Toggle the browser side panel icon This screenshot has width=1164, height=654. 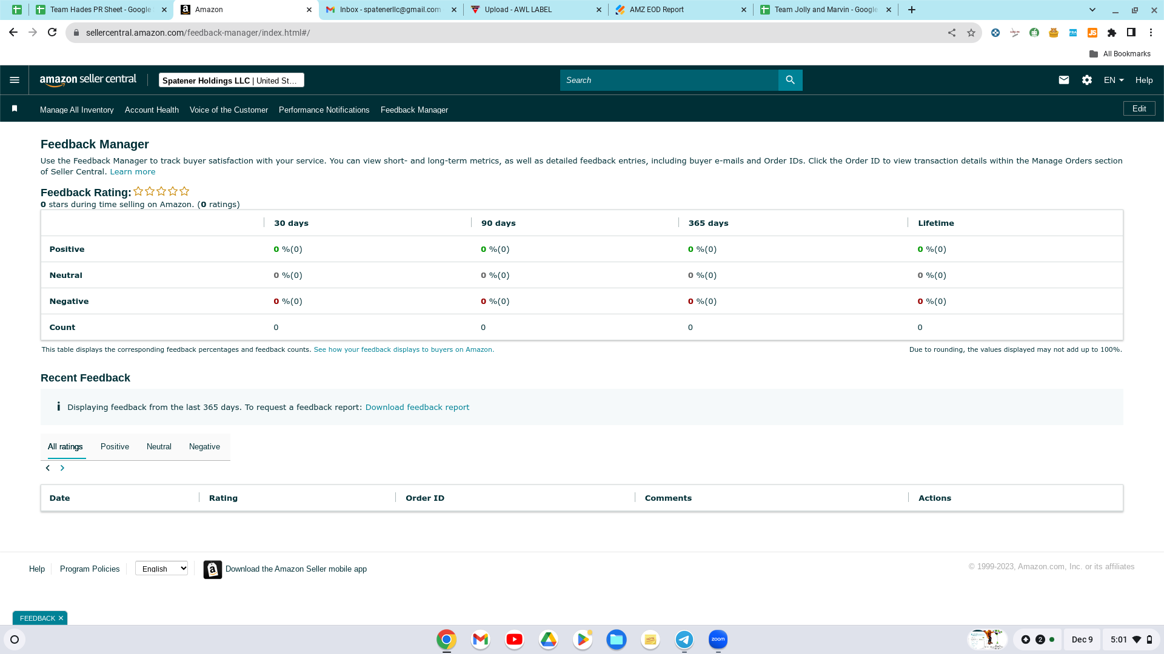click(1131, 33)
